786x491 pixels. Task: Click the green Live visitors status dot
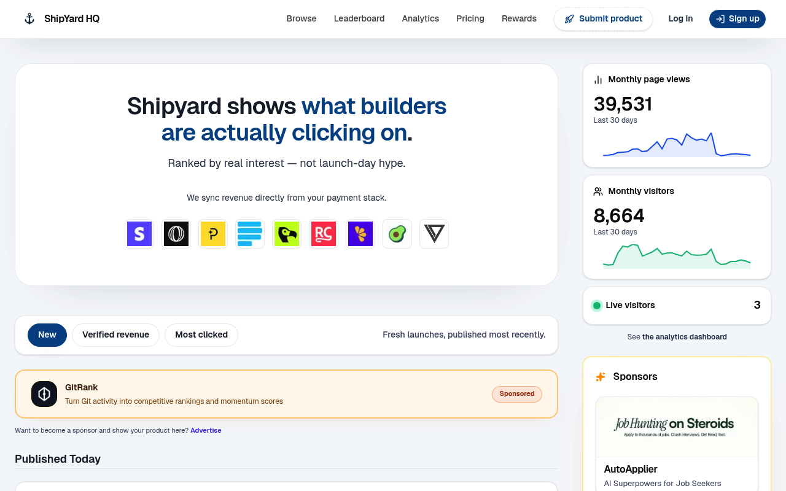[x=597, y=306]
